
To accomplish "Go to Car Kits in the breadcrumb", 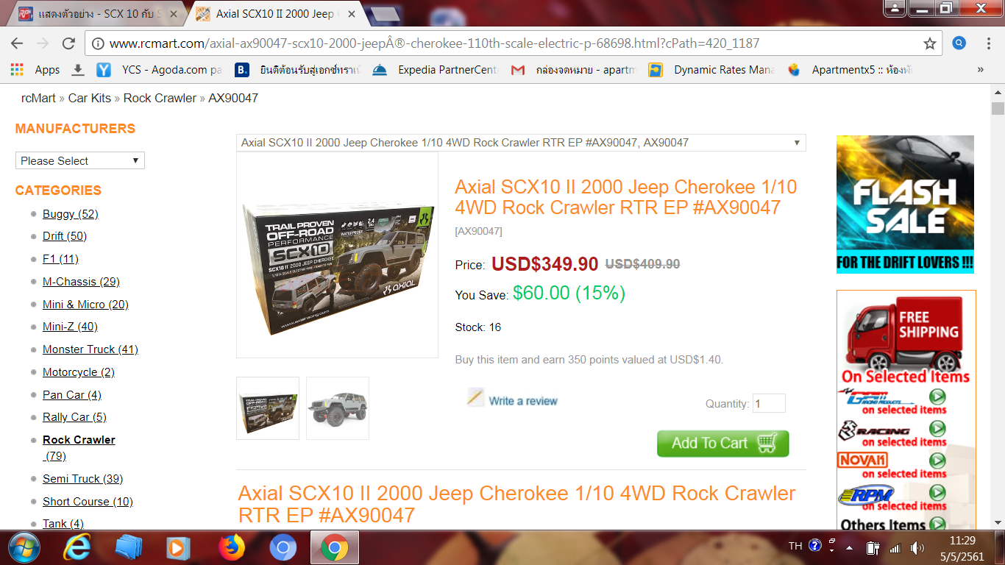I will [90, 98].
